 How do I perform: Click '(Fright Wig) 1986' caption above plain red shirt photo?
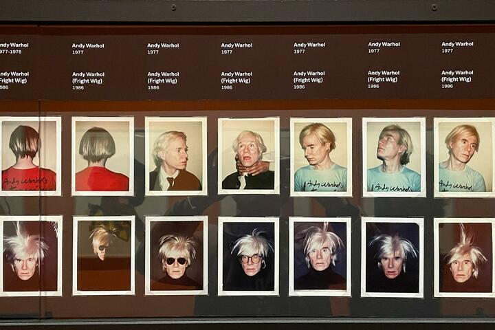tap(87, 85)
